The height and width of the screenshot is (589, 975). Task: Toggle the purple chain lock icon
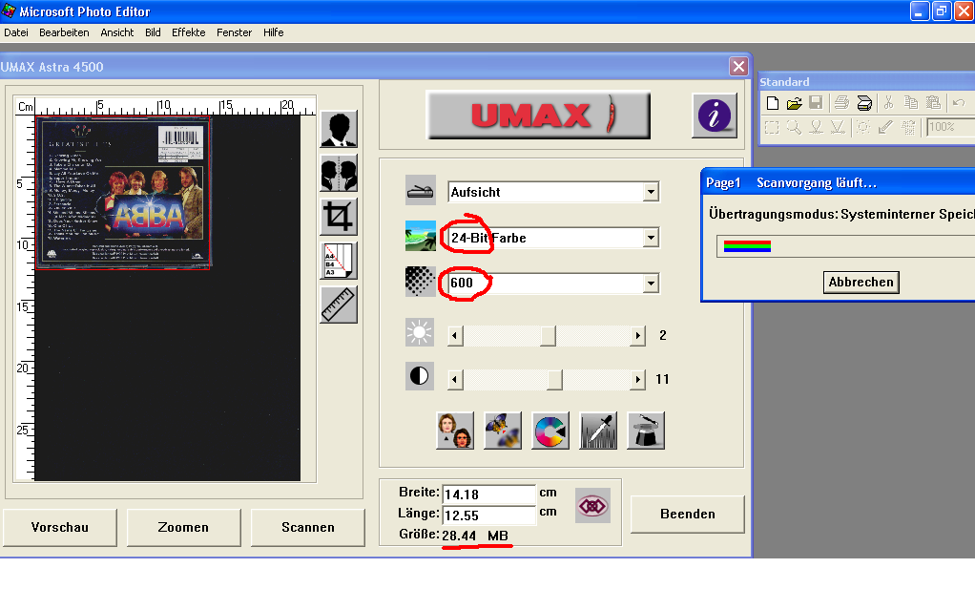point(592,506)
